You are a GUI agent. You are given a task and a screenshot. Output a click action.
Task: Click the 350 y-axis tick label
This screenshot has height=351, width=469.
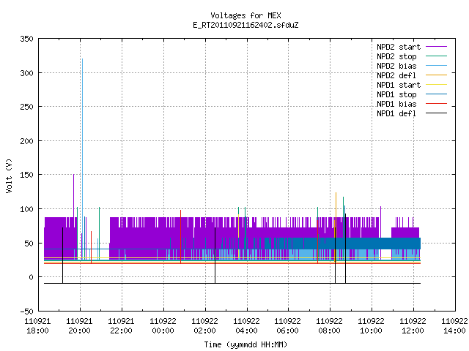[x=26, y=39]
